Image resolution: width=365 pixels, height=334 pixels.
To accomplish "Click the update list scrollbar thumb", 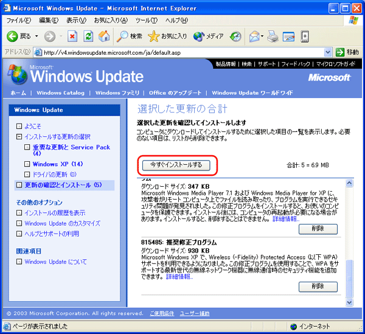I will pyautogui.click(x=349, y=279).
